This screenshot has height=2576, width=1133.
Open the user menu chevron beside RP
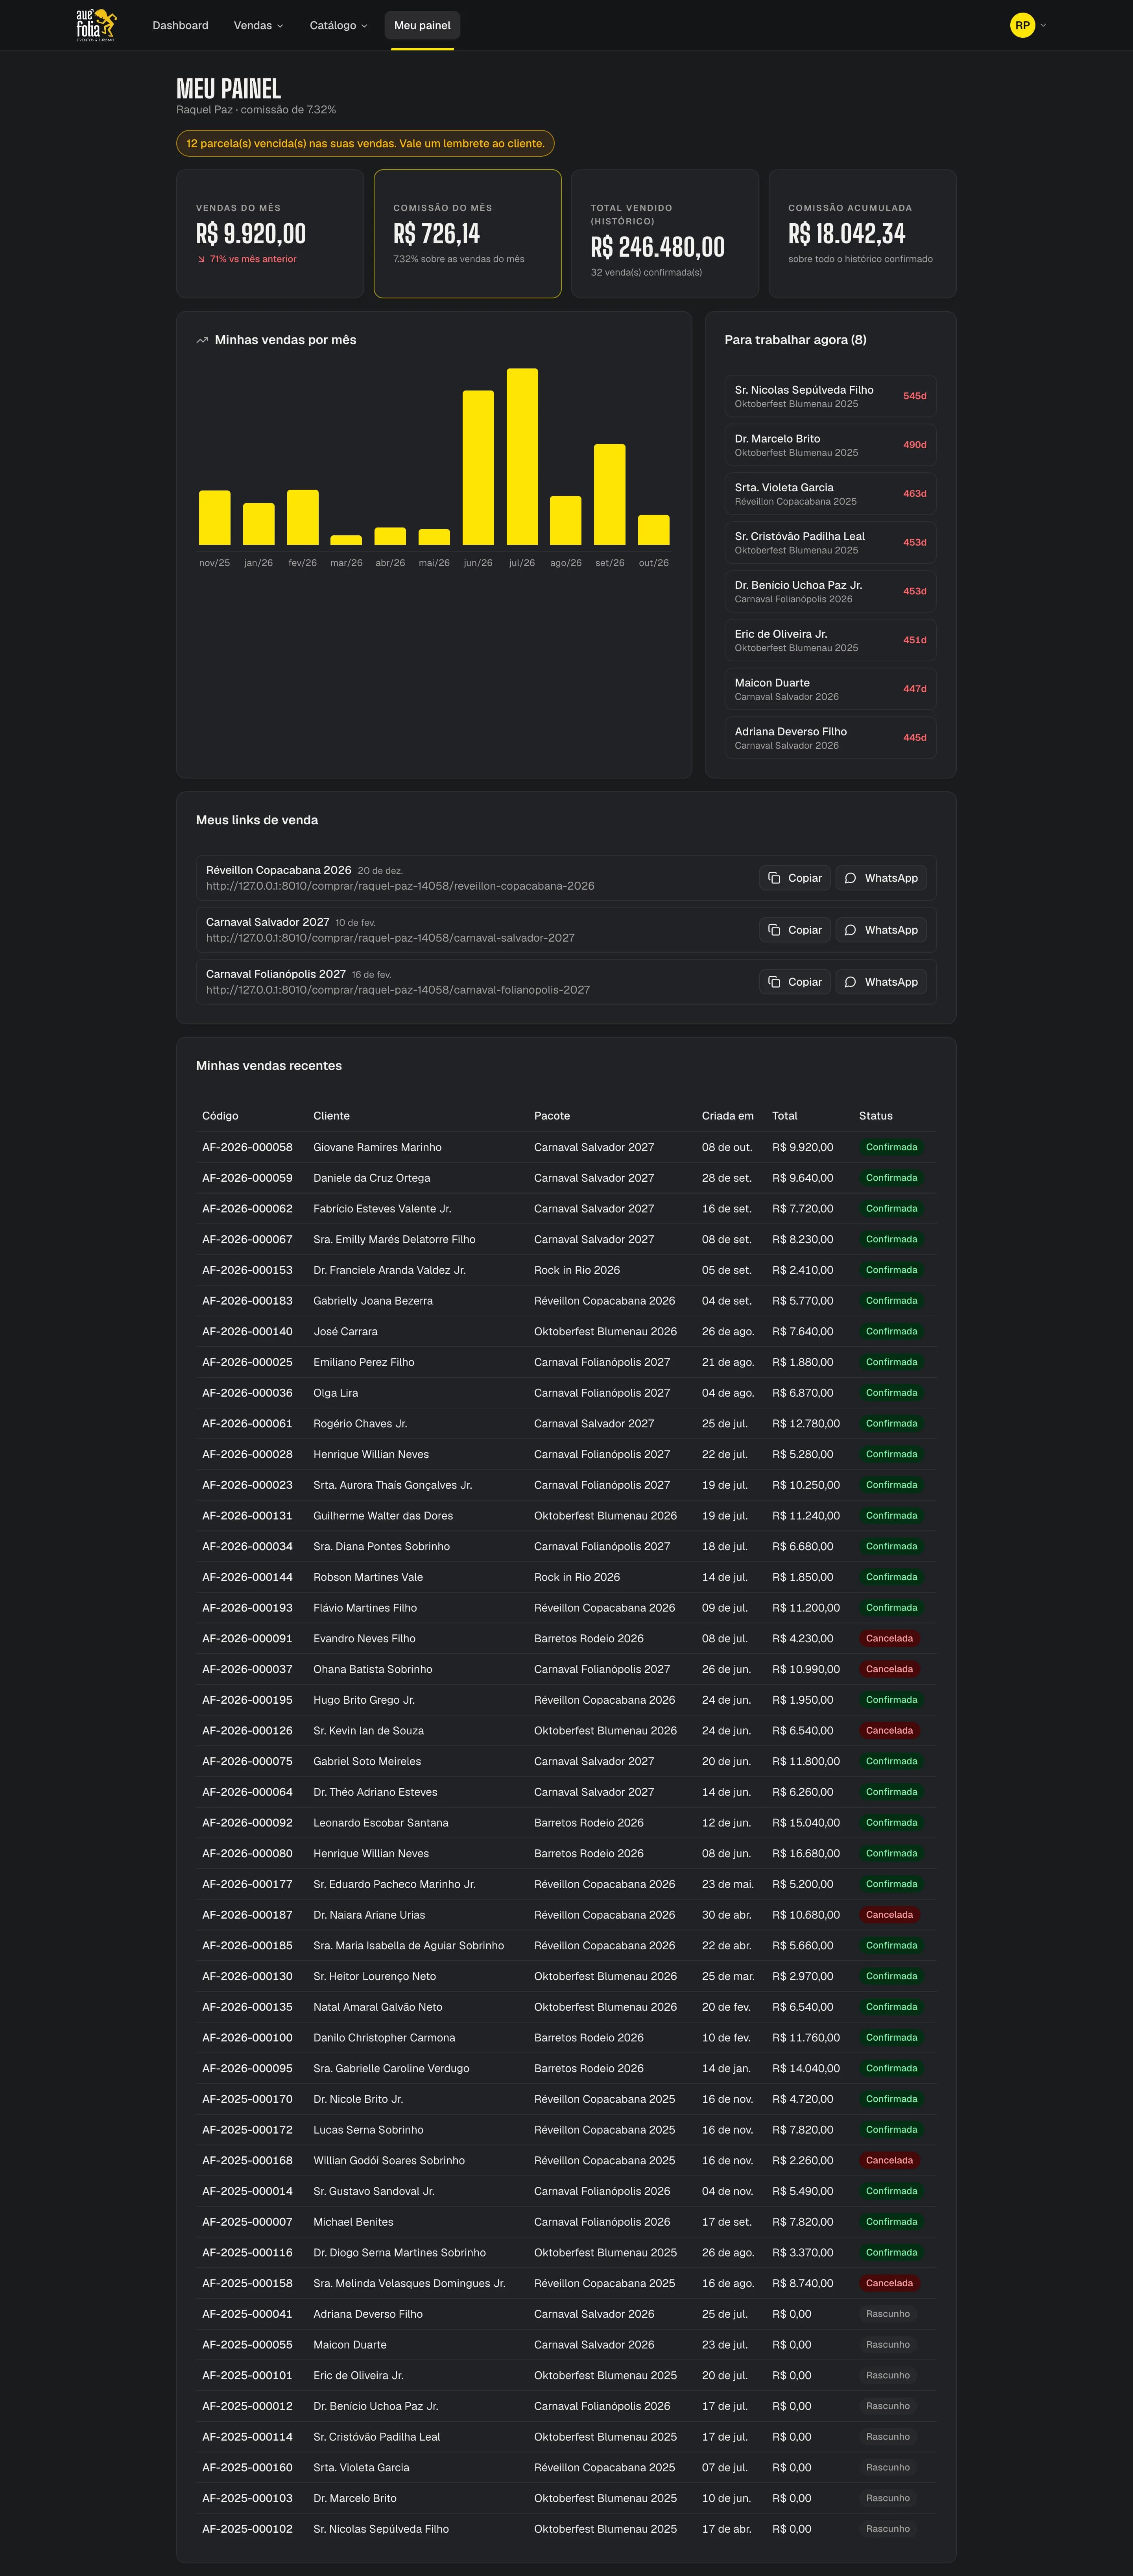[x=1043, y=25]
